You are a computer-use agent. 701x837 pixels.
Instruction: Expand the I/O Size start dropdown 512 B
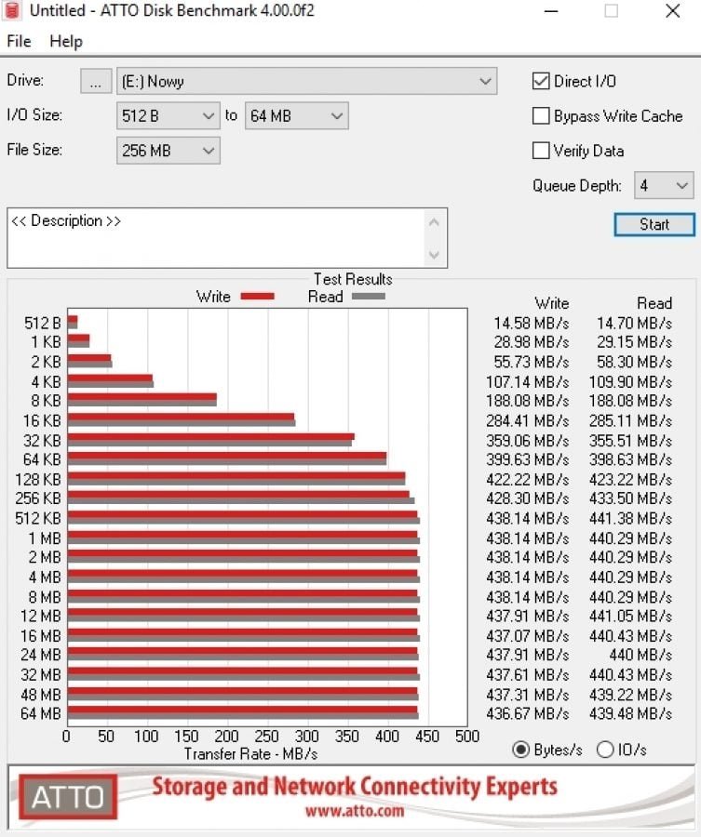[168, 116]
